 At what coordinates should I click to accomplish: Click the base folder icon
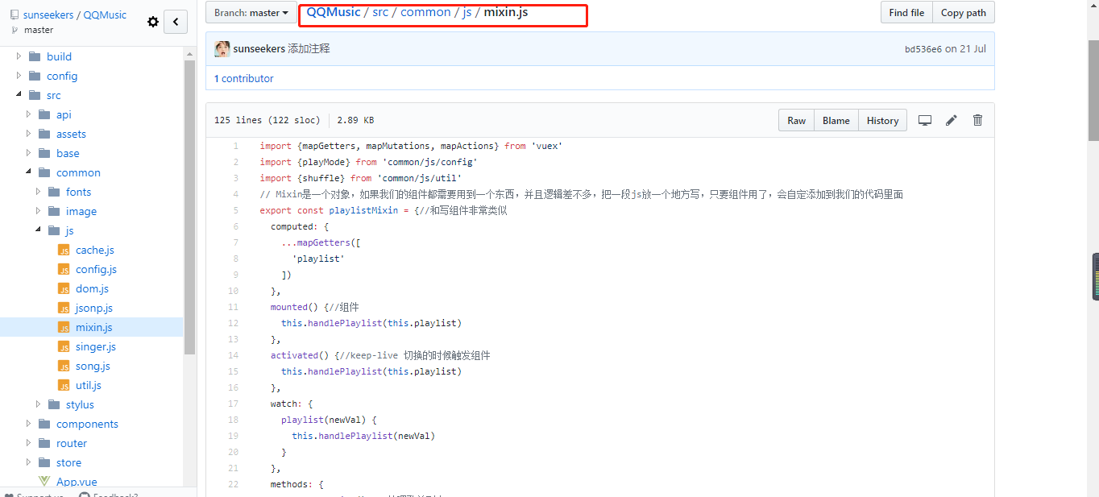[x=44, y=153]
